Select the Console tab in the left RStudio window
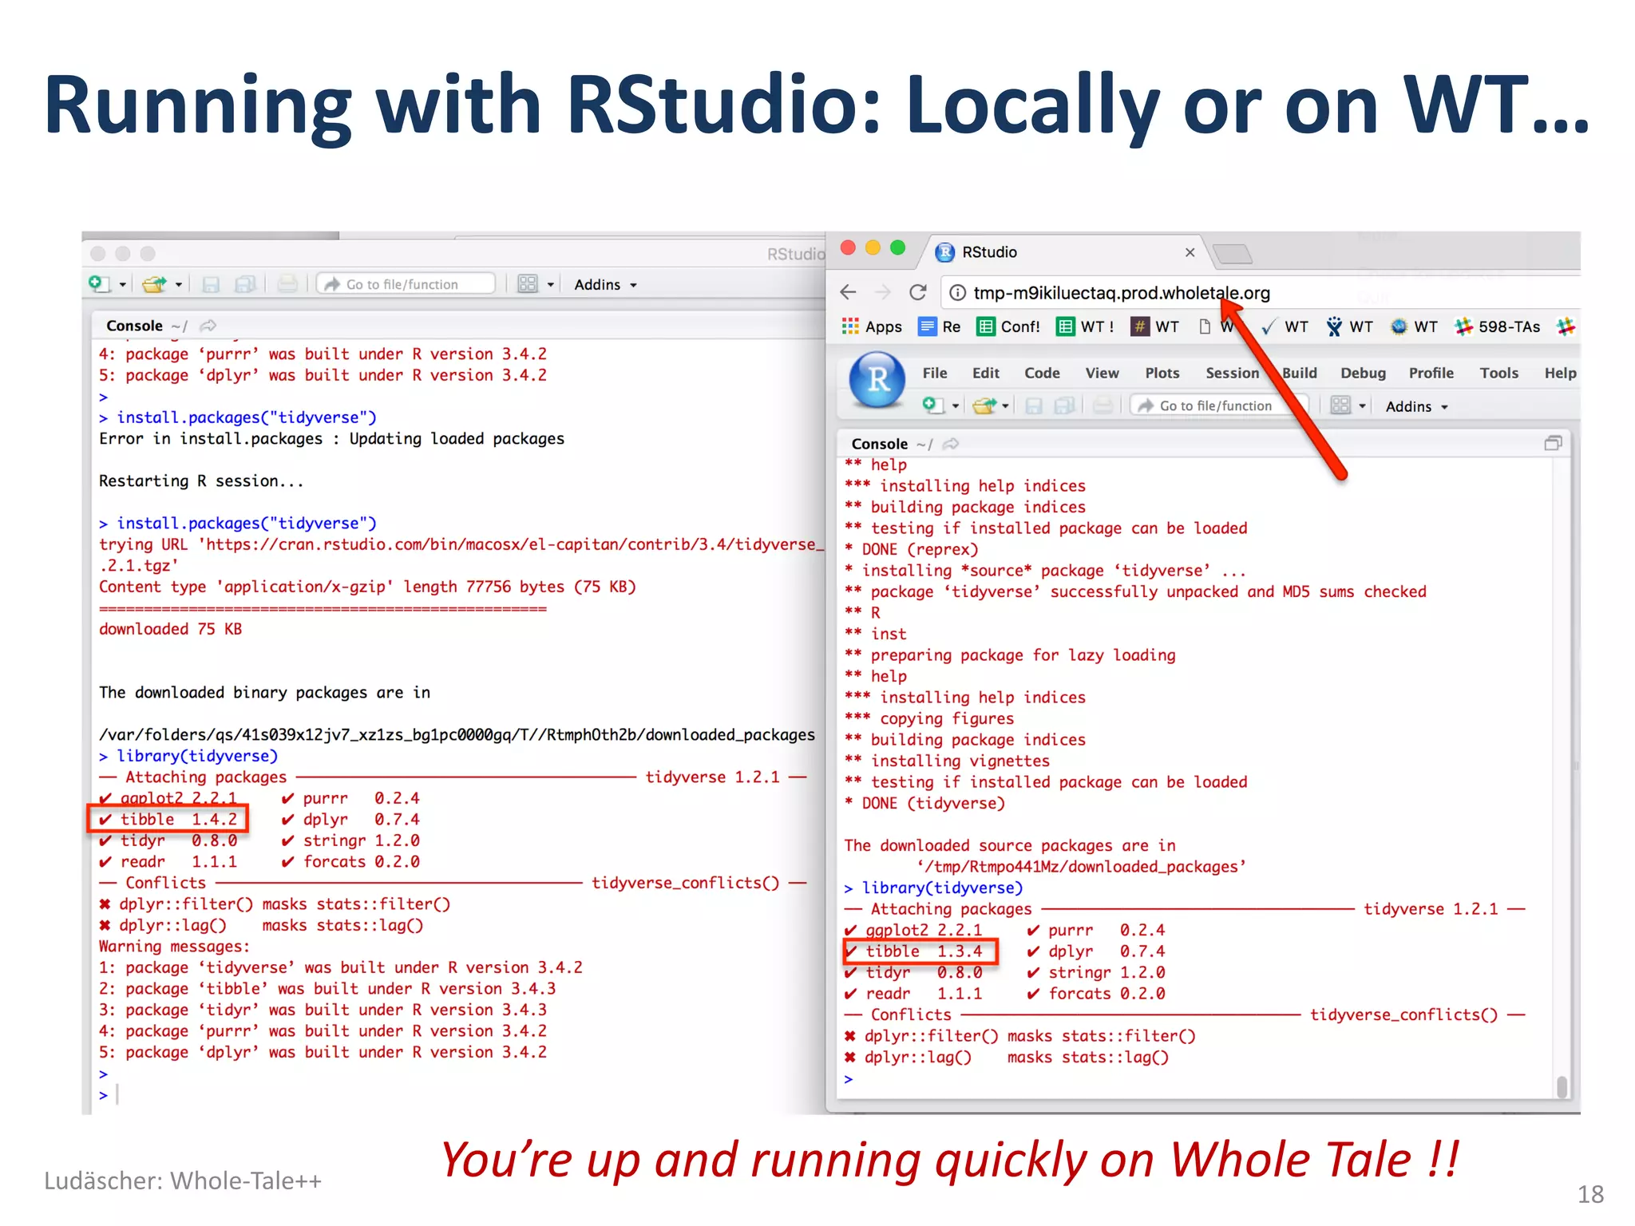1635x1226 pixels. (134, 326)
